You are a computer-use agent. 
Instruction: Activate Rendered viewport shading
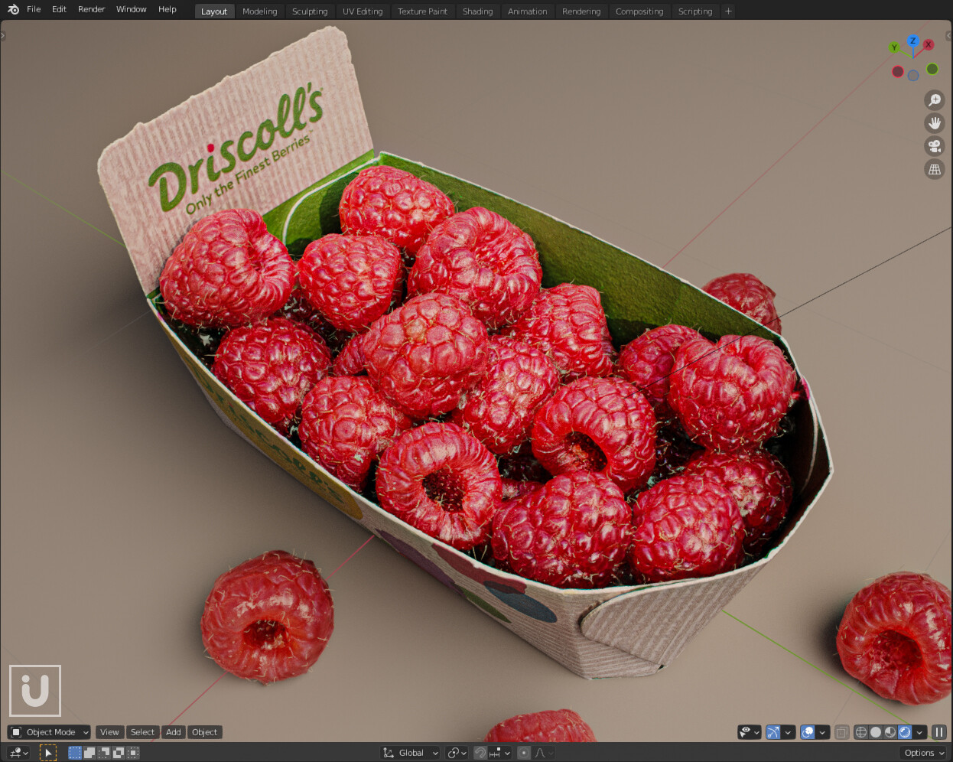(x=904, y=732)
